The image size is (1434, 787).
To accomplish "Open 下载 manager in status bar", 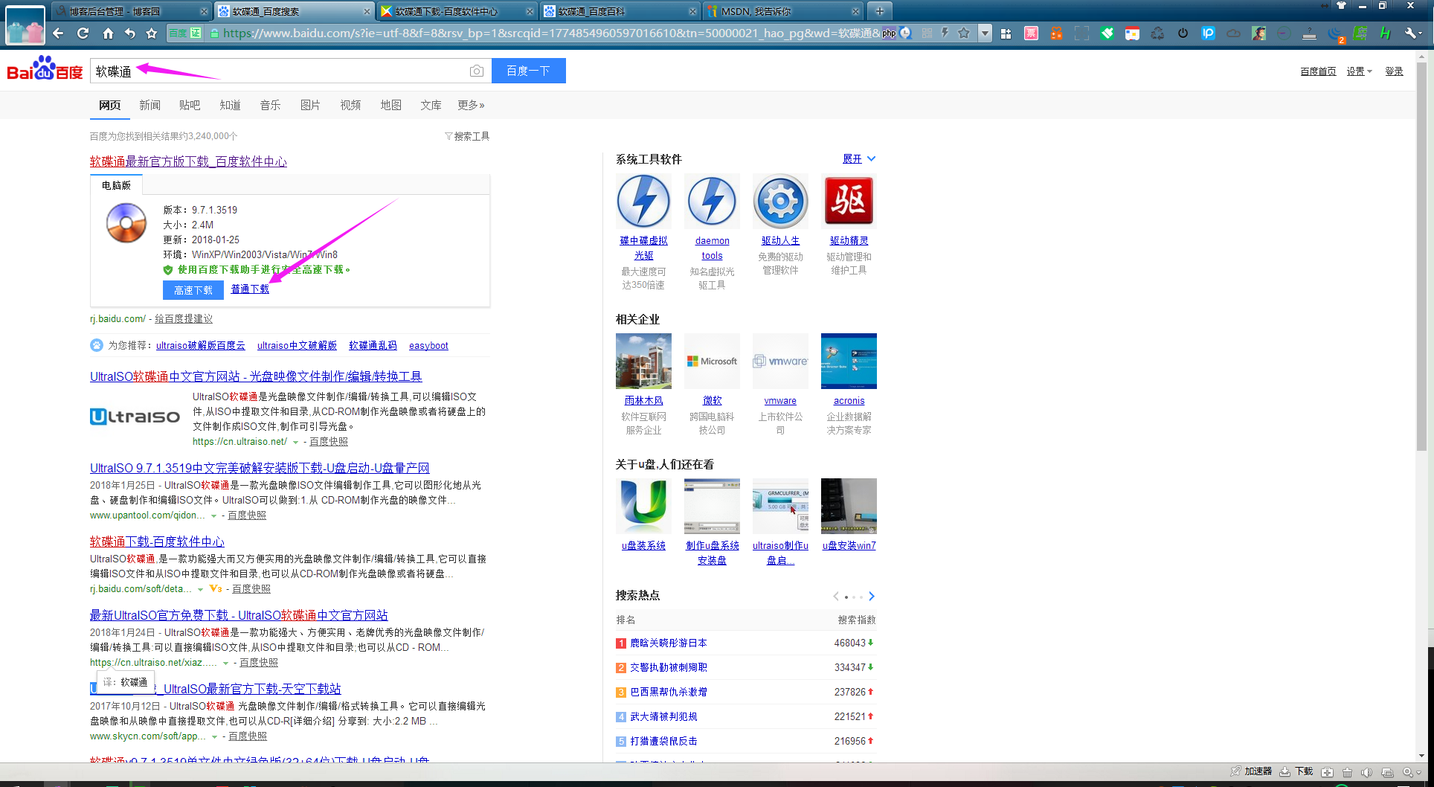I will point(1296,771).
